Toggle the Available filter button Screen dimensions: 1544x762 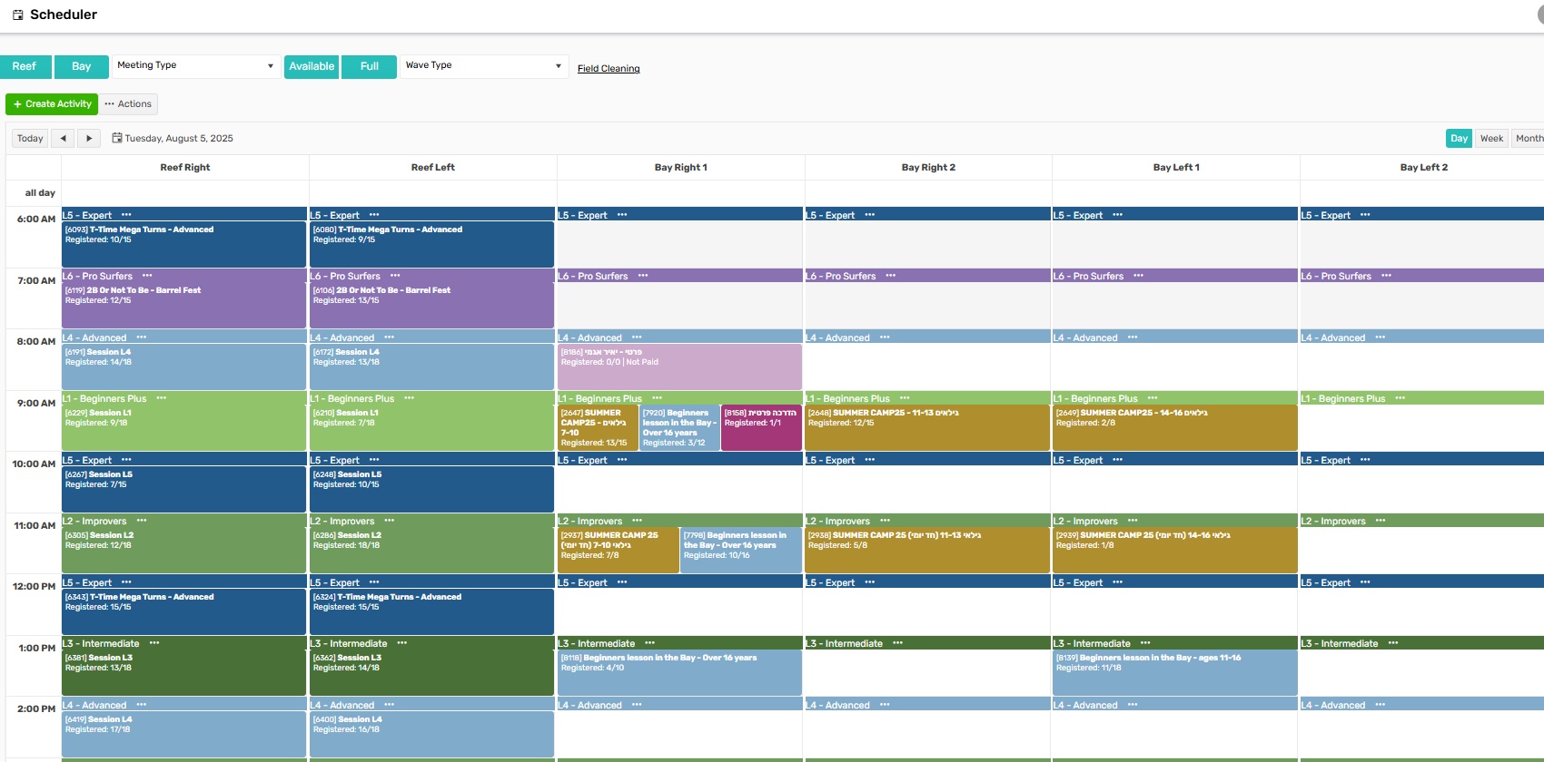point(312,66)
